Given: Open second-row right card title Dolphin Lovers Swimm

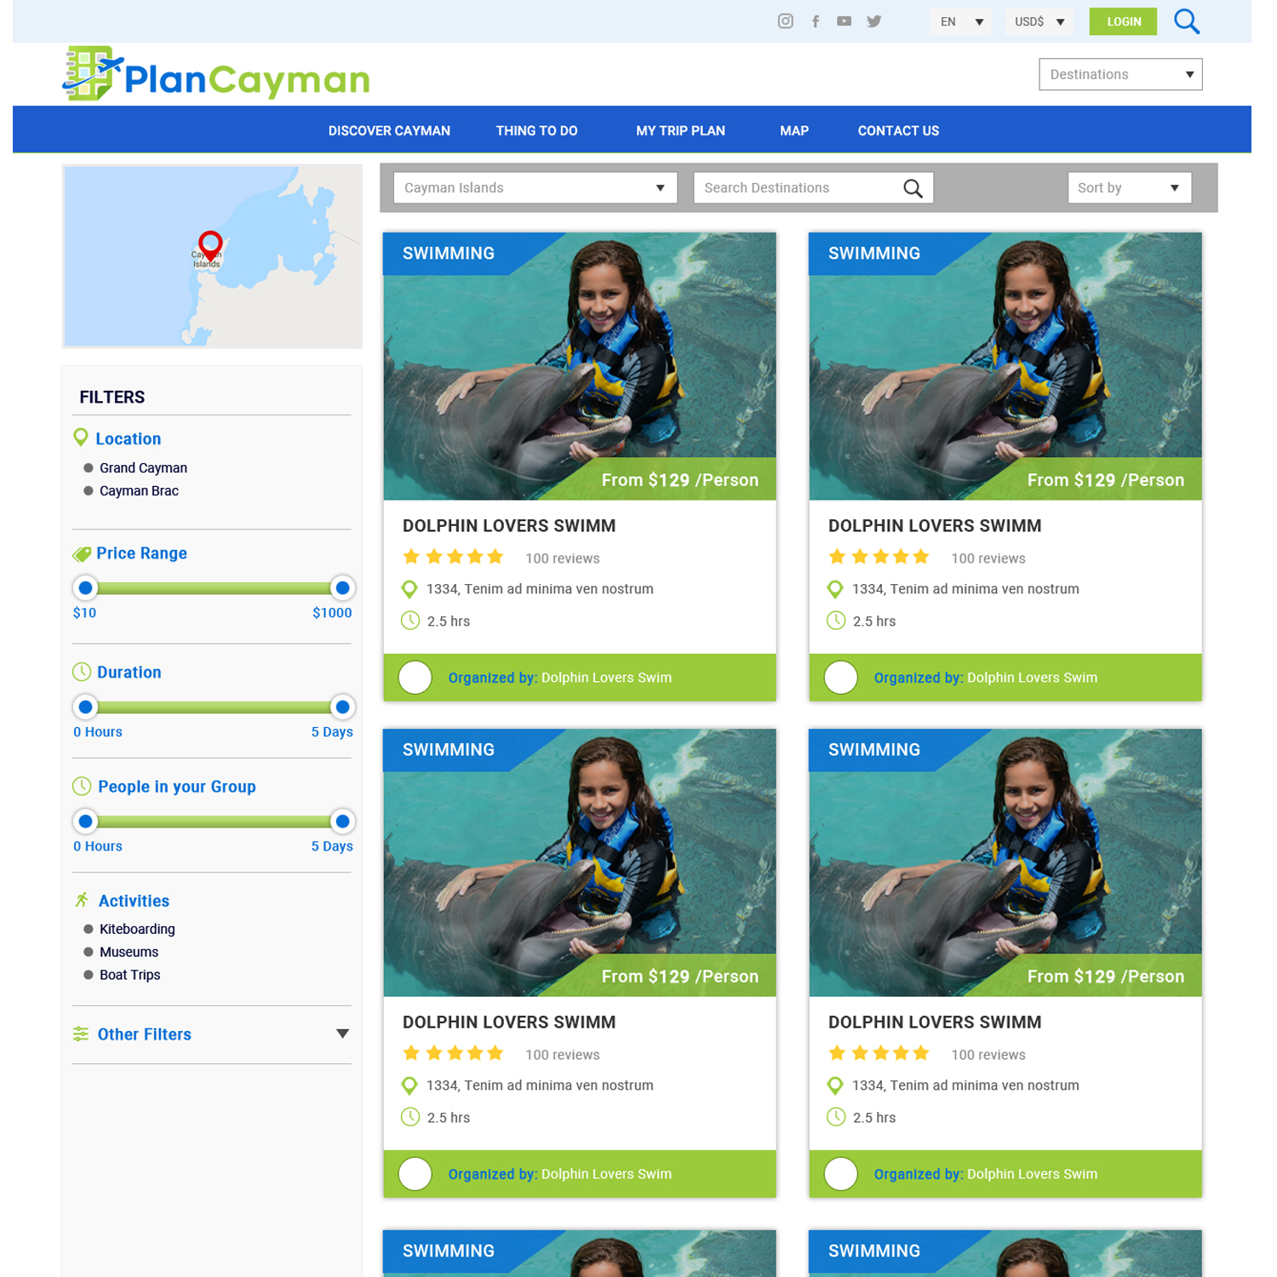Looking at the screenshot, I should pyautogui.click(x=935, y=1022).
